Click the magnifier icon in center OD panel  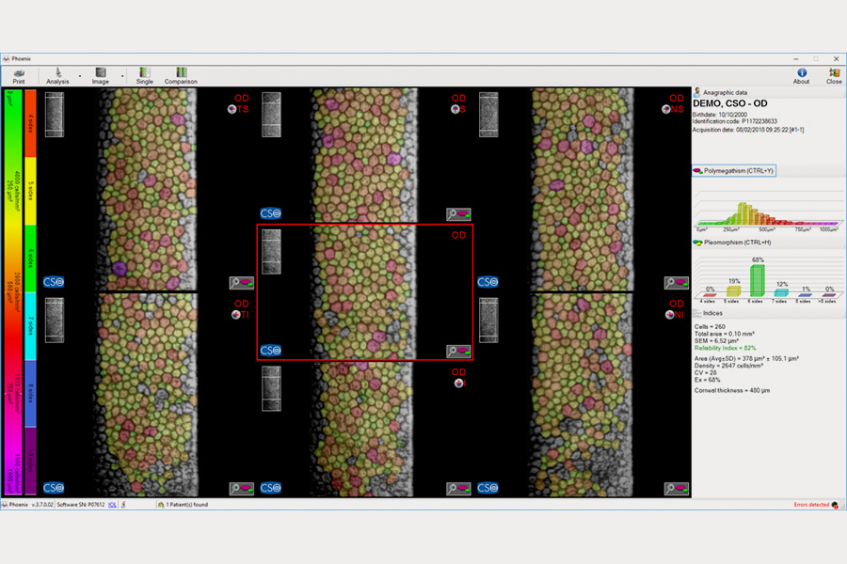tap(458, 351)
